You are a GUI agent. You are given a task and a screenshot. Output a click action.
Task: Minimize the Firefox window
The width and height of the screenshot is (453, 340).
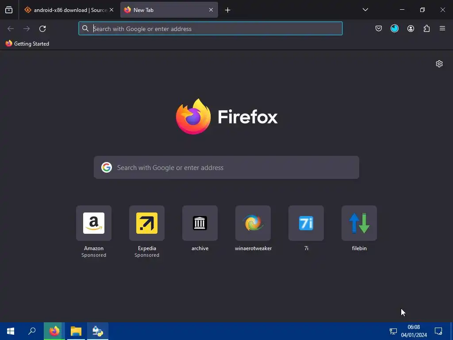click(x=402, y=10)
